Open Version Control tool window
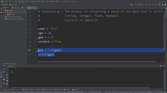The width and height of the screenshot is (167, 93). pos(9,90)
